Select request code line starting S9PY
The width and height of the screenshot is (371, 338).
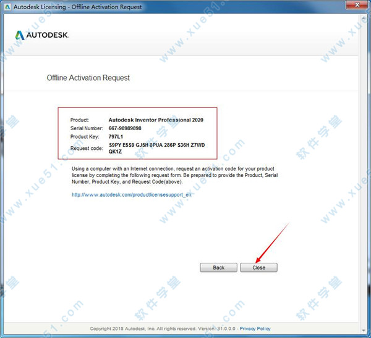click(x=156, y=145)
